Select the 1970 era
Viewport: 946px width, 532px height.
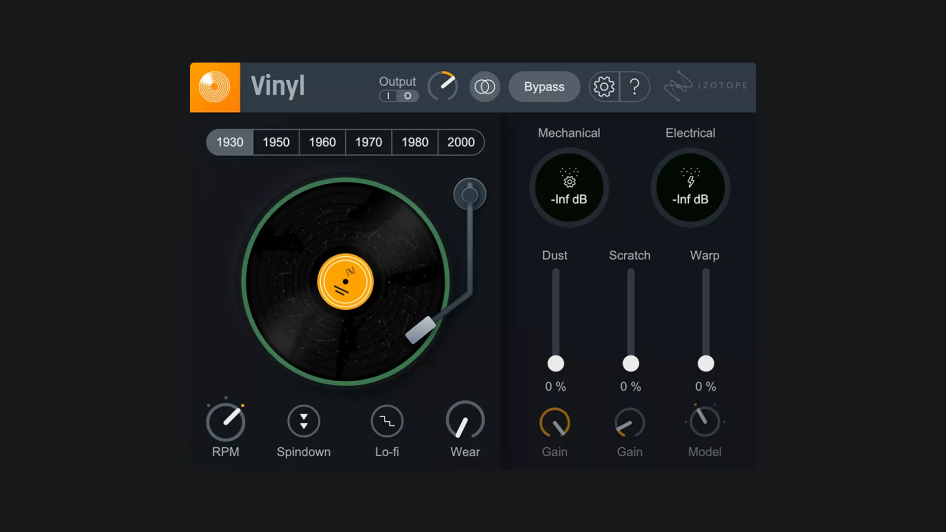[369, 142]
